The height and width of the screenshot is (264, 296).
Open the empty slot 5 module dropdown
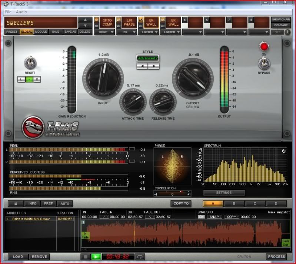coord(193,32)
